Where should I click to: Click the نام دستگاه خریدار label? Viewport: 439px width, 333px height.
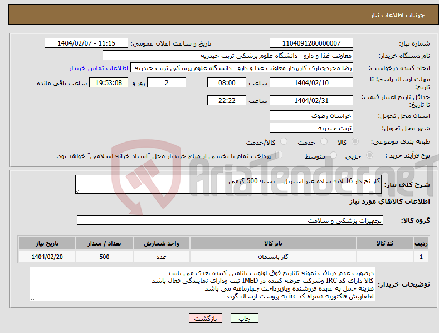[404, 56]
